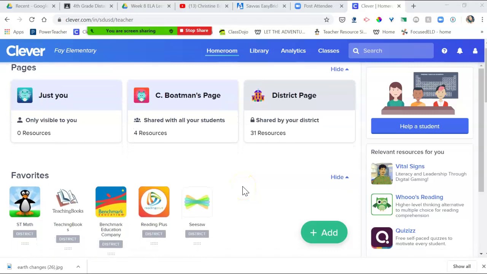Show more bookmarks via the overflow chevron
Screen dimensions: 487x274
(482, 32)
